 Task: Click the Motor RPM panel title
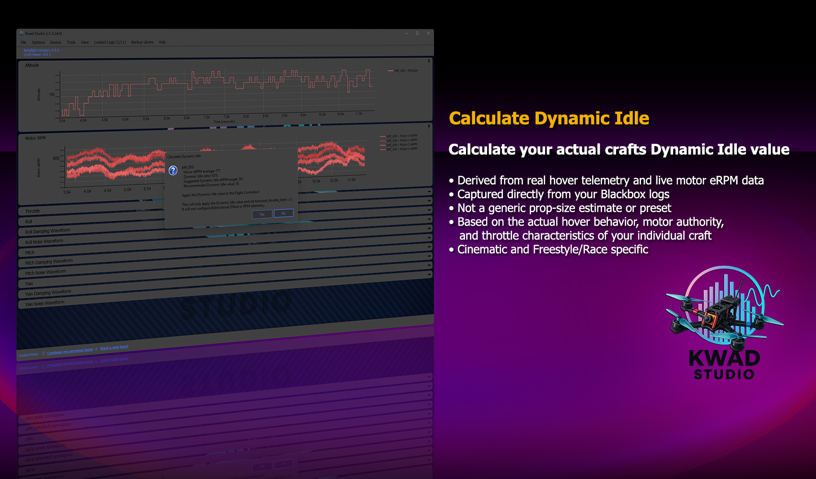click(x=35, y=138)
